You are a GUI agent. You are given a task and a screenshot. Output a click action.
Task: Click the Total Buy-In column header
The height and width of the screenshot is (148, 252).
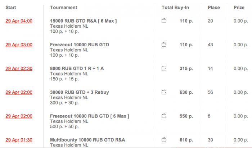click(x=176, y=8)
